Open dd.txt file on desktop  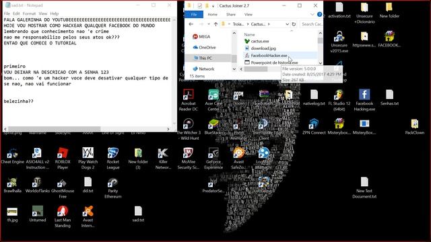coord(88,186)
